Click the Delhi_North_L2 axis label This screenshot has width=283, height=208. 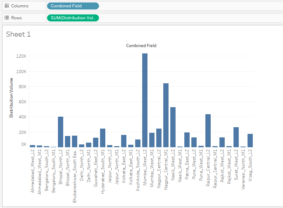pyautogui.click(x=81, y=165)
